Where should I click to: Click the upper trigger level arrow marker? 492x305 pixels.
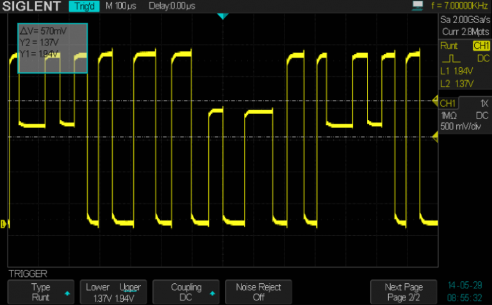(x=435, y=101)
